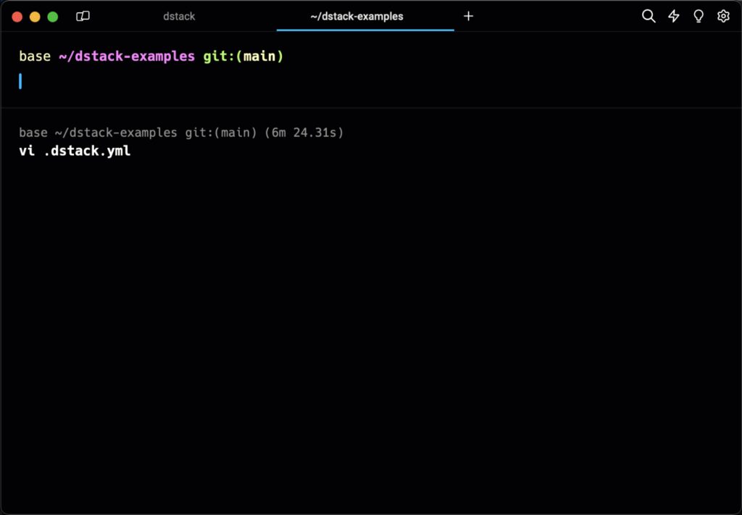742x515 pixels.
Task: Click the vi .dstack.yml command text
Action: pos(75,151)
